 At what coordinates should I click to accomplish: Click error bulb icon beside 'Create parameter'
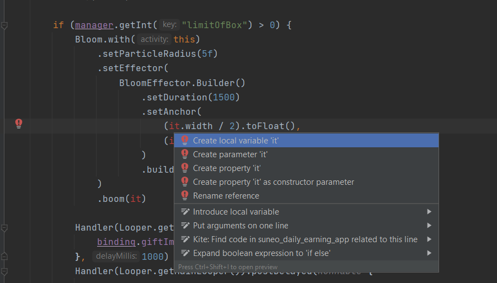point(185,154)
